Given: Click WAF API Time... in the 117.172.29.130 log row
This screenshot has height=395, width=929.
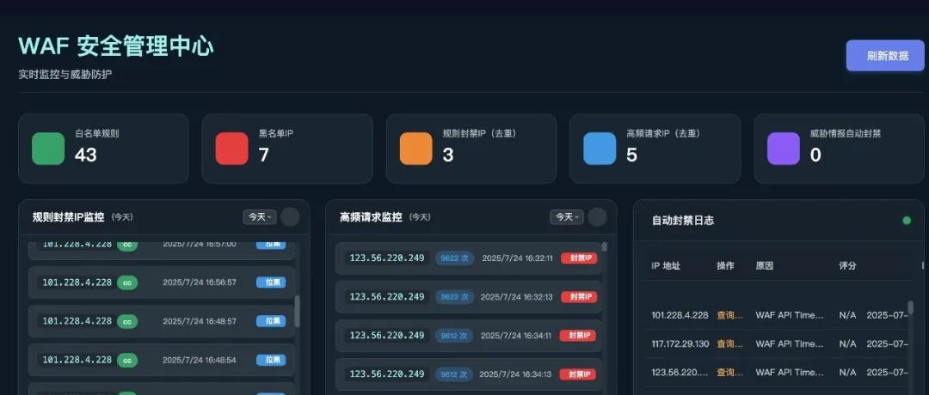Looking at the screenshot, I should [x=790, y=344].
